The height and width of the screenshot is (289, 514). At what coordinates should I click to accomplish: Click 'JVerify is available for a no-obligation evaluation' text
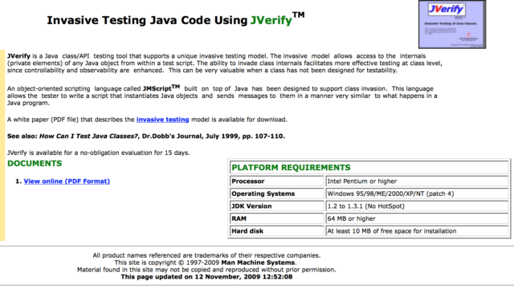(x=98, y=153)
